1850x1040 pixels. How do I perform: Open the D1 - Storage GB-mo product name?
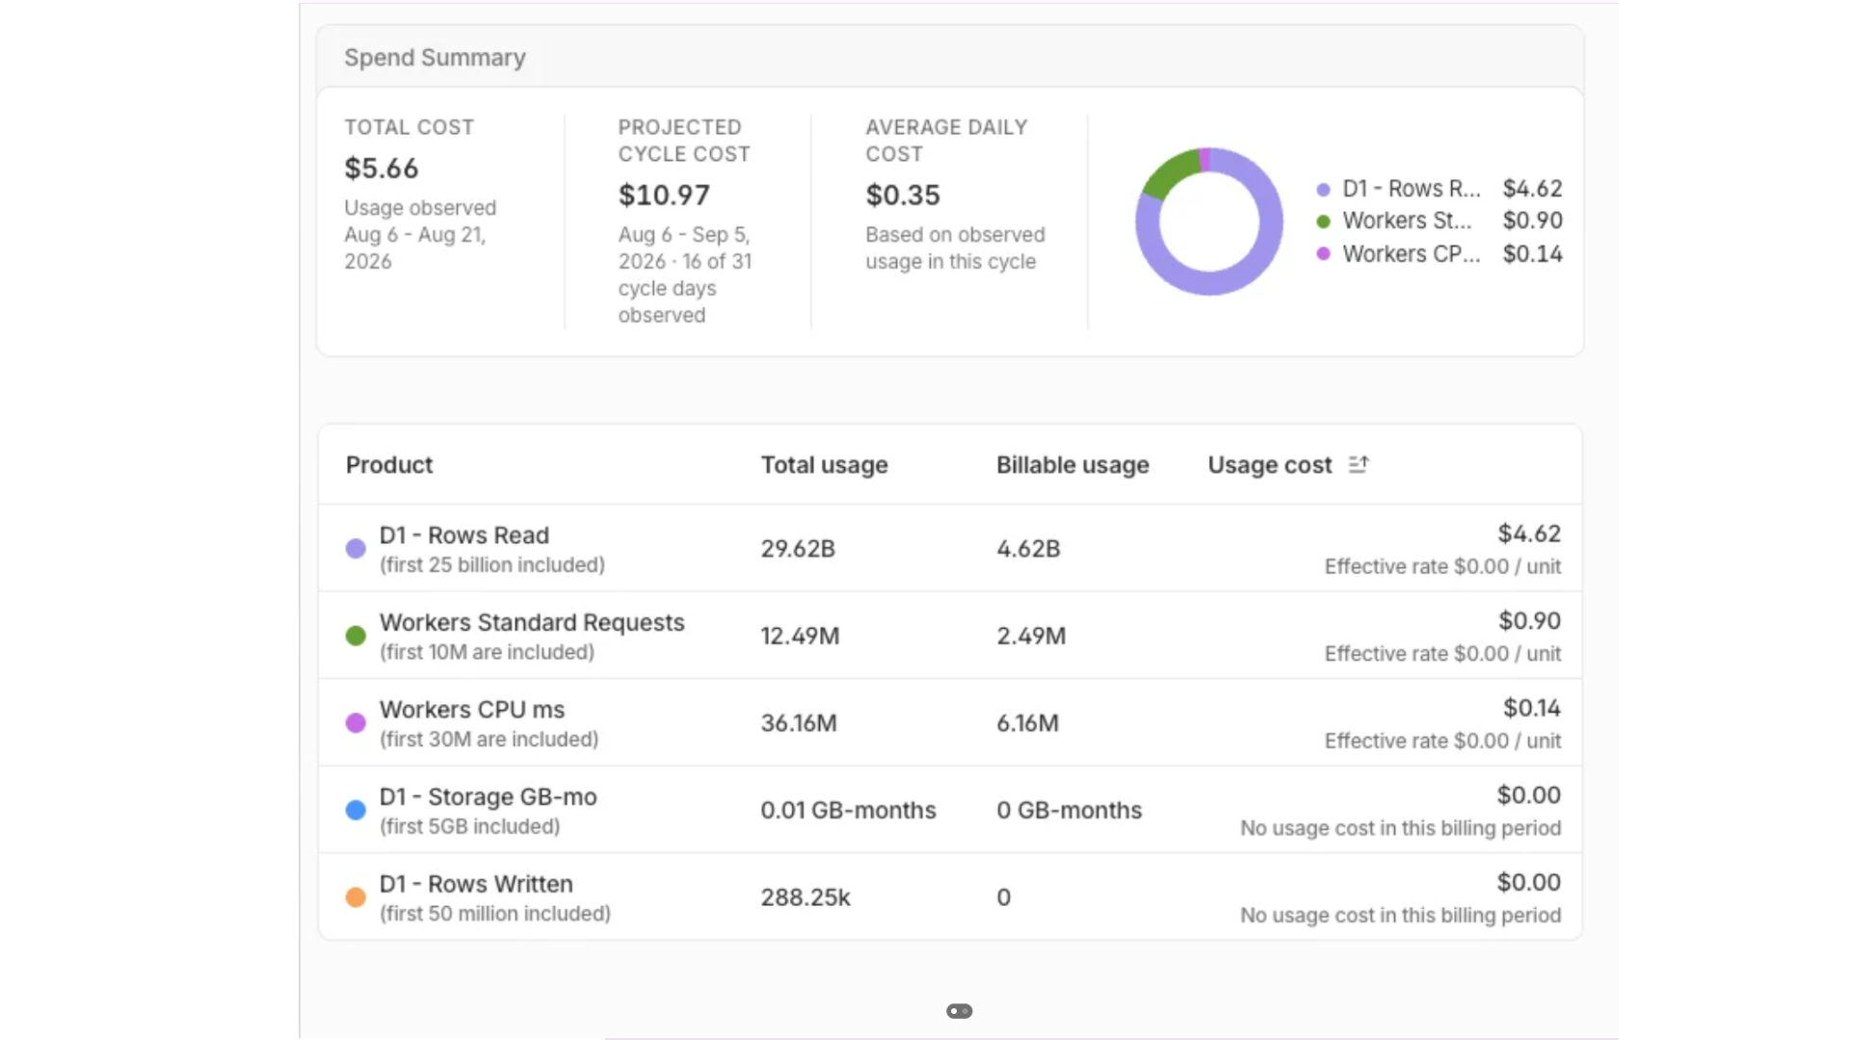[489, 797]
